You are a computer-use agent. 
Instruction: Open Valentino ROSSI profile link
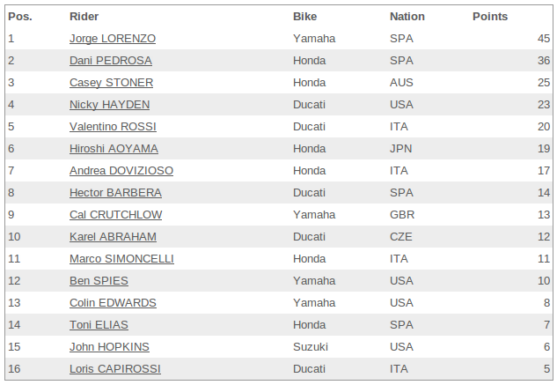[x=113, y=127]
